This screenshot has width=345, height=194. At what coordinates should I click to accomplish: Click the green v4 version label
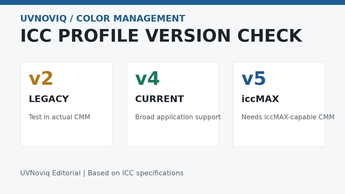147,79
